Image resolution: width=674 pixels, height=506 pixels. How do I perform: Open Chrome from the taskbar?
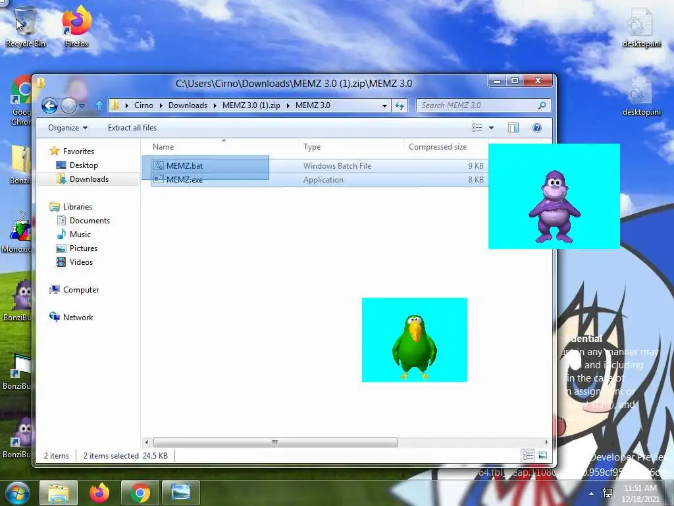coord(140,492)
